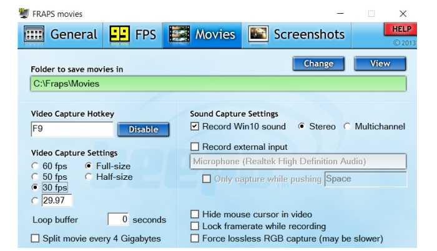This screenshot has height=251, width=437.
Task: Click Change to pick movies folder
Action: click(318, 64)
